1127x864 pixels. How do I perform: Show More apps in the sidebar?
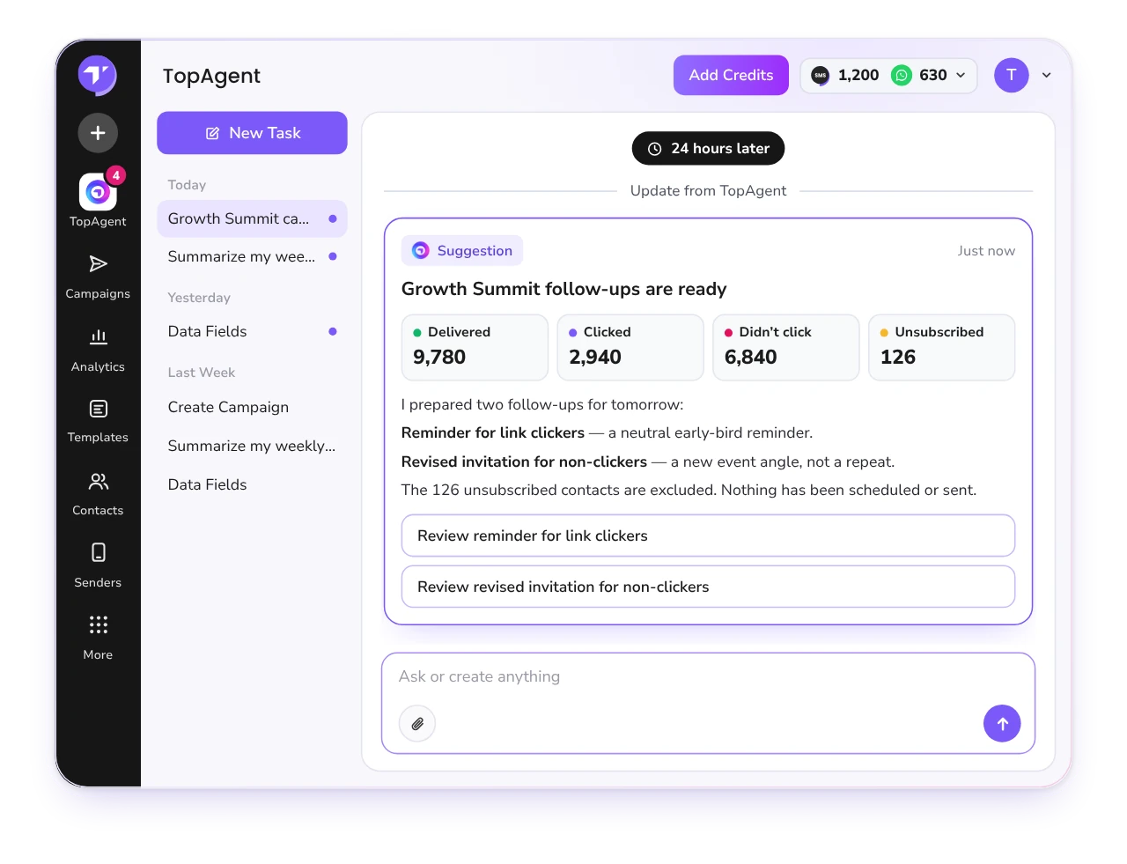(98, 639)
